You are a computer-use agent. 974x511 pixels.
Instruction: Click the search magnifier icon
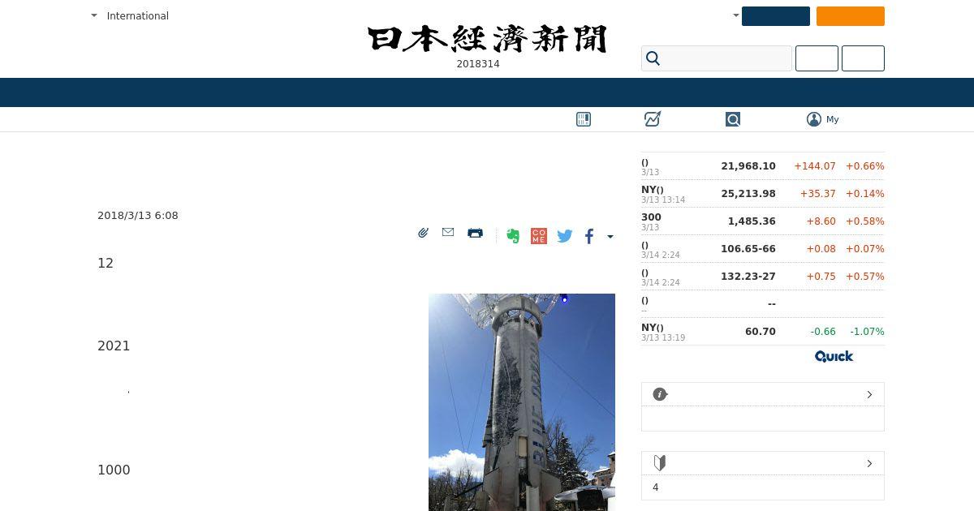[653, 58]
